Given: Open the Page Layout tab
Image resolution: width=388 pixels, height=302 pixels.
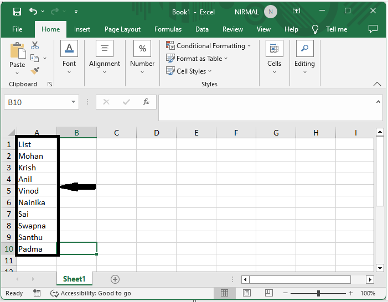Looking at the screenshot, I should pyautogui.click(x=122, y=29).
